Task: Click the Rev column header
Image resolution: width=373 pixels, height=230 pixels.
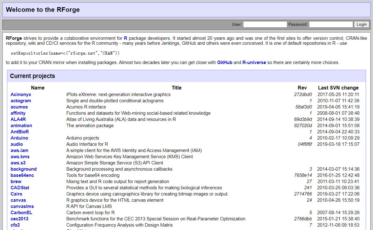Action: pyautogui.click(x=302, y=88)
